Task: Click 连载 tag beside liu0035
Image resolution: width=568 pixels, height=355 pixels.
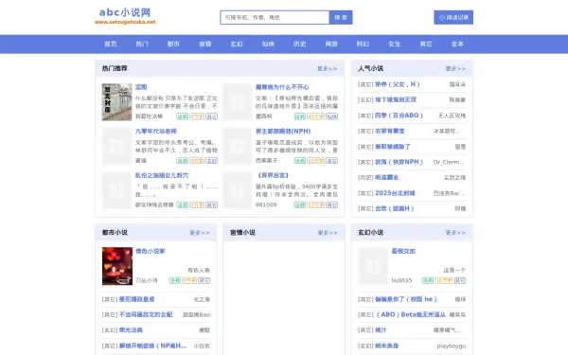Action: pos(428,280)
